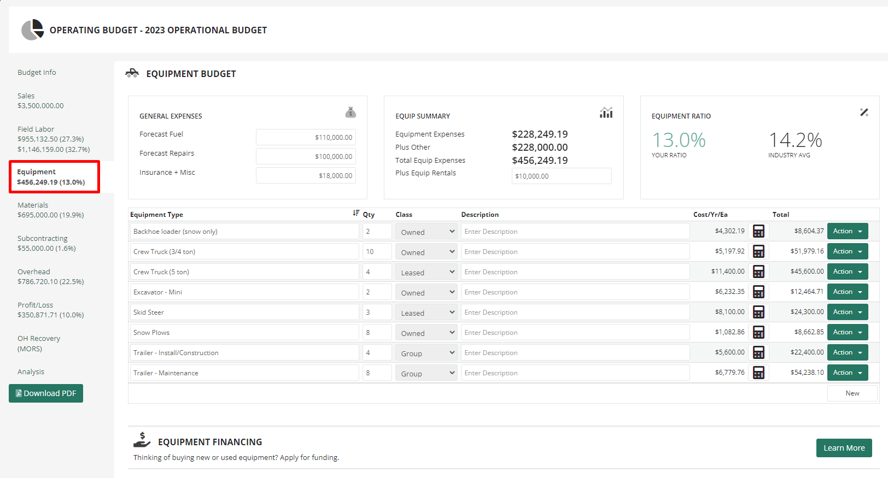The image size is (888, 478).
Task: Click Learn More about equipment financing
Action: pyautogui.click(x=844, y=448)
